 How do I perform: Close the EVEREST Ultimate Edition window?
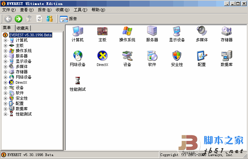point(244,4)
